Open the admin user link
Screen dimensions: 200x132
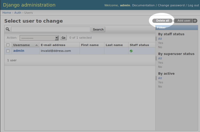[19, 51]
